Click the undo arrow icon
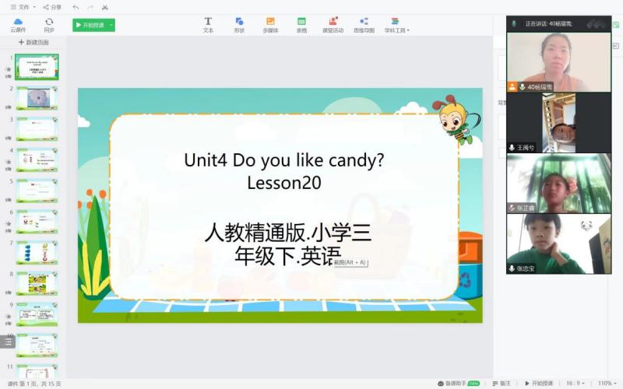623x389 pixels. [76, 7]
